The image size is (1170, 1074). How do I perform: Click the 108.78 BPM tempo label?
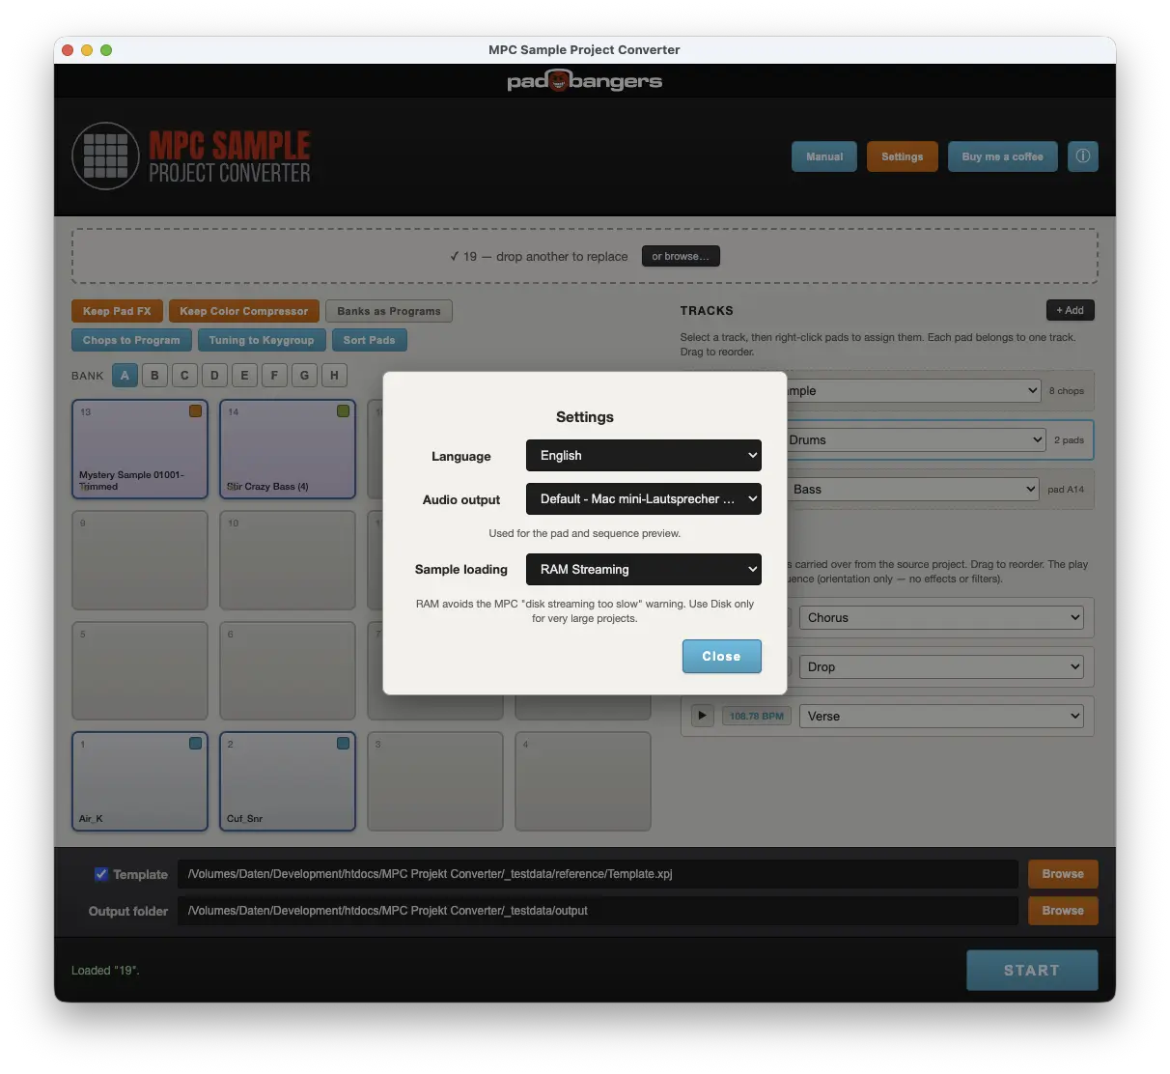[757, 716]
